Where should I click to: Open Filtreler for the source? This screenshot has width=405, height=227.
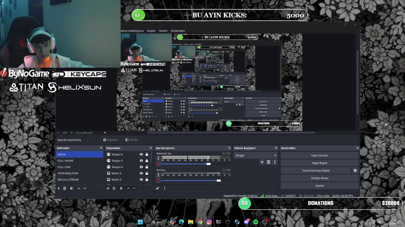(132, 140)
